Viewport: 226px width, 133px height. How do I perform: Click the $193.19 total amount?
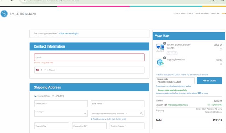pos(217,120)
